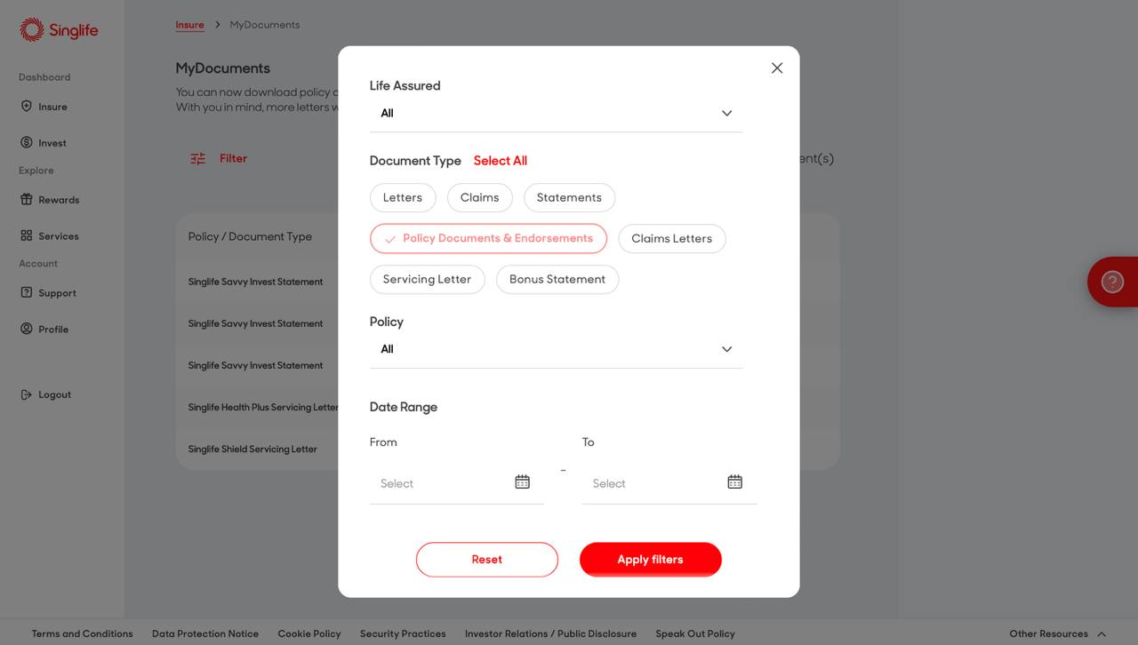Click the Insure breadcrumb link
The image size is (1138, 645).
189,25
